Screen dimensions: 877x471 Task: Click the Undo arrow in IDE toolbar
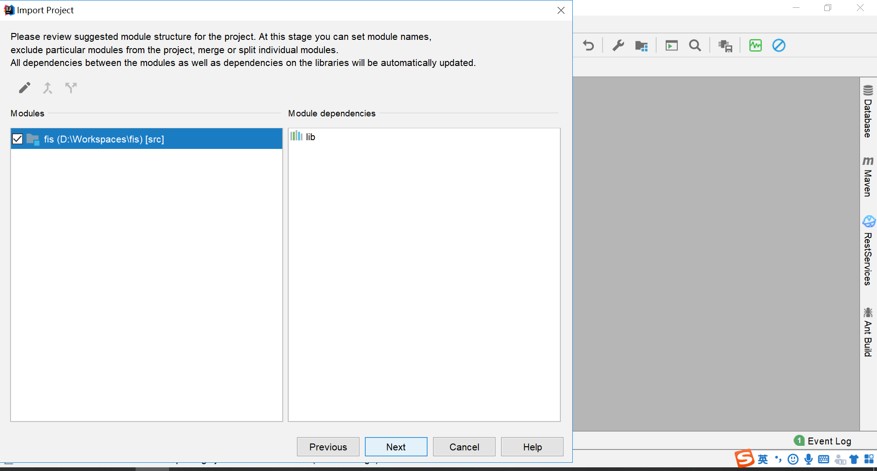click(x=588, y=45)
